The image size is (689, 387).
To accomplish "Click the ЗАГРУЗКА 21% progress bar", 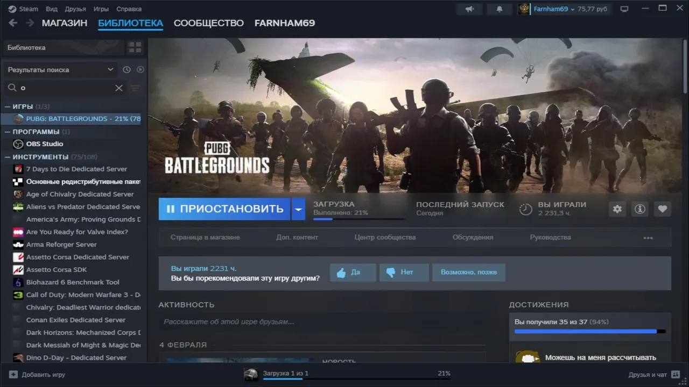I will [358, 219].
